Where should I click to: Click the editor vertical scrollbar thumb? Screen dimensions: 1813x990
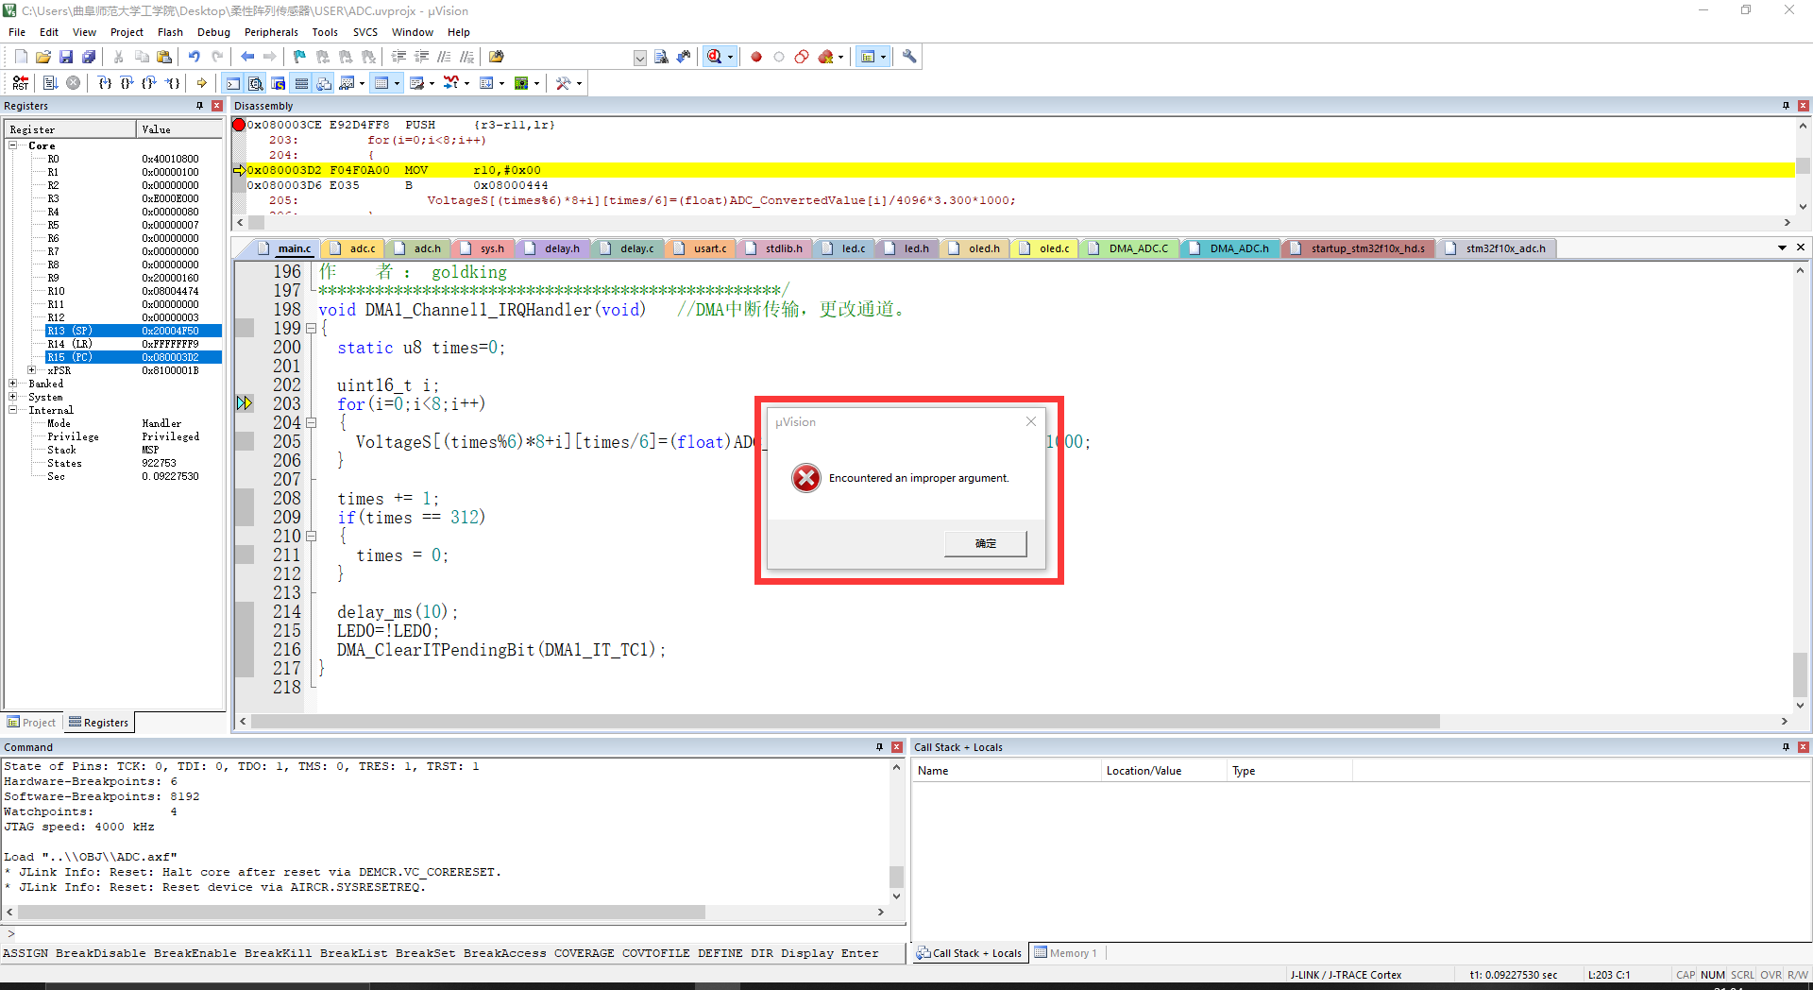(x=1800, y=674)
